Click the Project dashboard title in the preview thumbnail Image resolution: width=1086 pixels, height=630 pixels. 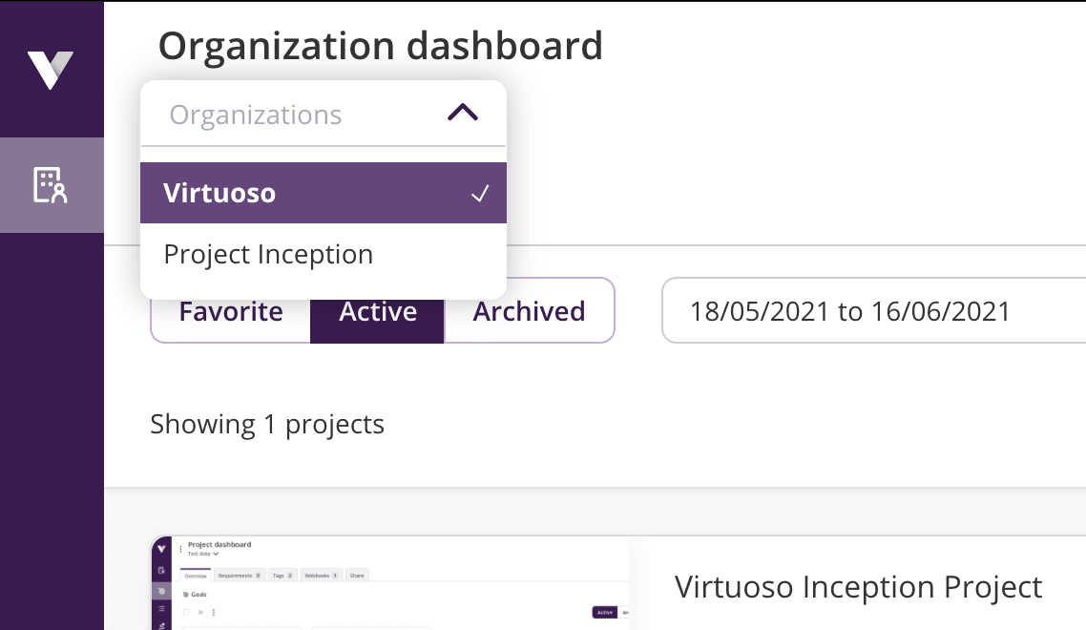pos(219,545)
